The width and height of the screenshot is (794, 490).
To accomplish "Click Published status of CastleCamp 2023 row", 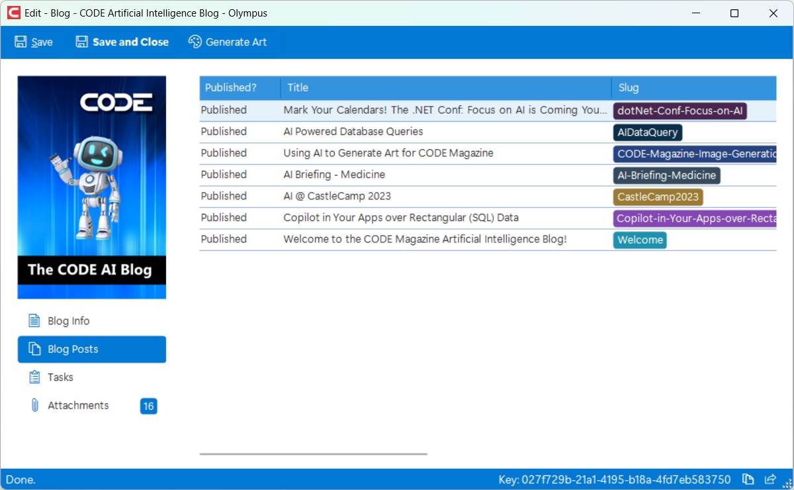I will click(x=224, y=196).
